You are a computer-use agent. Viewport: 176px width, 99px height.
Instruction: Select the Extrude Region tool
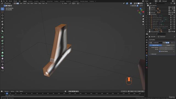(2, 38)
